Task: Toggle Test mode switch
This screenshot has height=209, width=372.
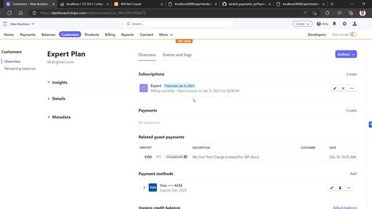Action: [353, 34]
